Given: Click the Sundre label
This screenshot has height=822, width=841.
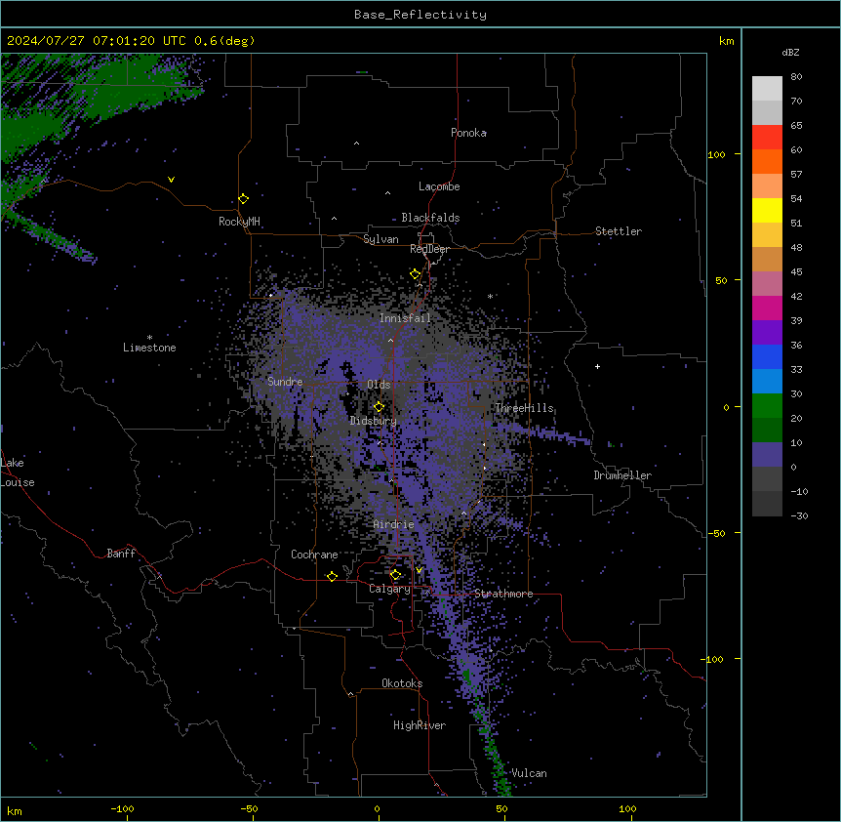Looking at the screenshot, I should click(x=285, y=382).
